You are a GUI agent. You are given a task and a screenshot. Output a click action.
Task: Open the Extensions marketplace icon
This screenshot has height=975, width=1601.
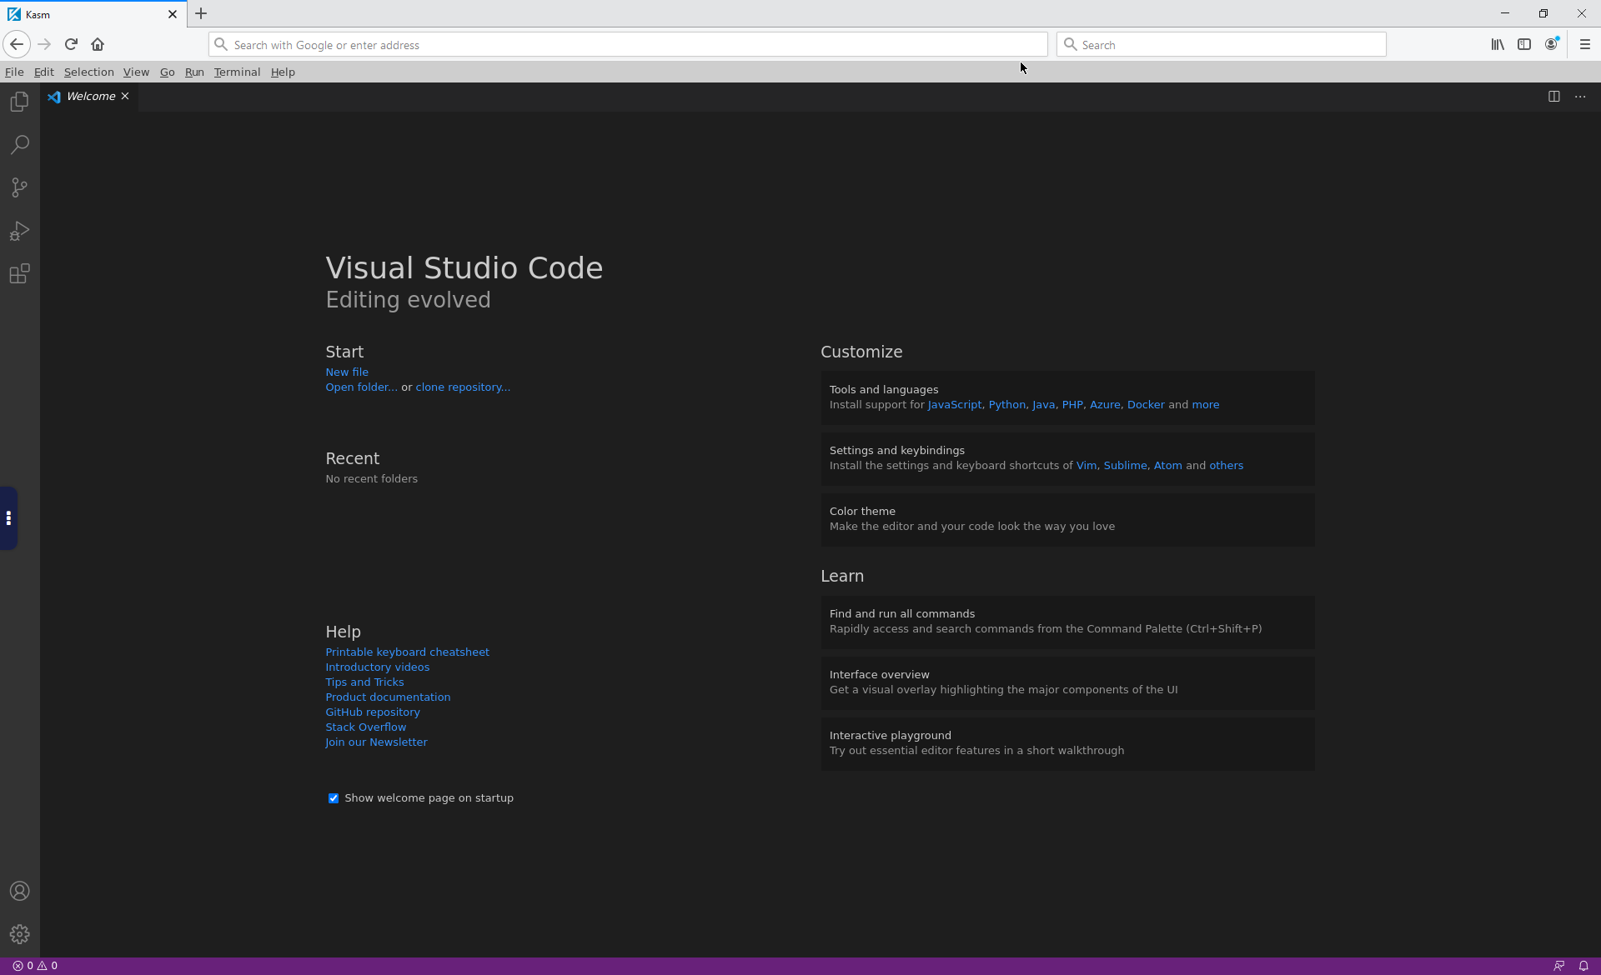pos(19,274)
